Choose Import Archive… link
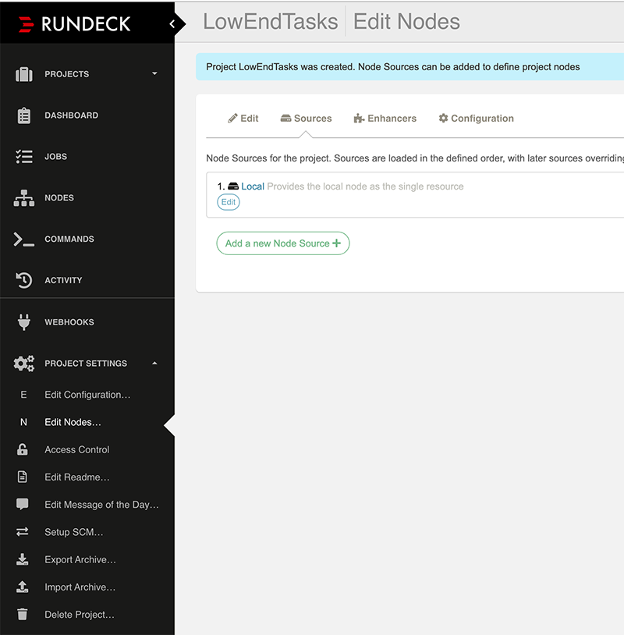 pyautogui.click(x=80, y=587)
